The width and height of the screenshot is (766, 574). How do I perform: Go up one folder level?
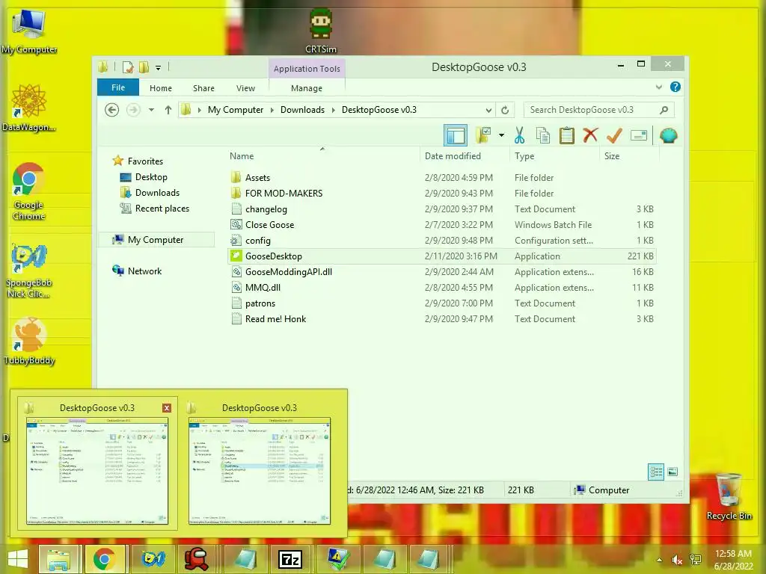coord(168,110)
